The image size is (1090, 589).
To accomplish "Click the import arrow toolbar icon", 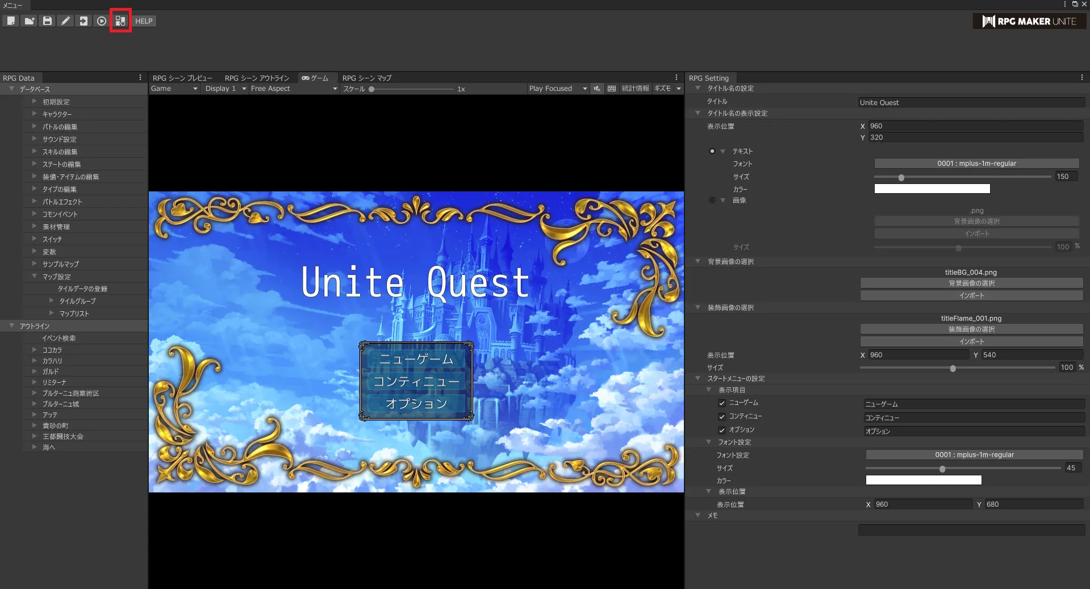I will [83, 21].
